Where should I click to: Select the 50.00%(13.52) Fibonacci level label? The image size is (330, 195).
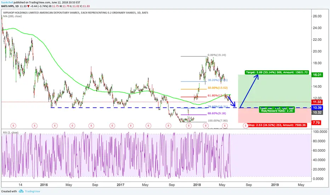[x=218, y=88]
